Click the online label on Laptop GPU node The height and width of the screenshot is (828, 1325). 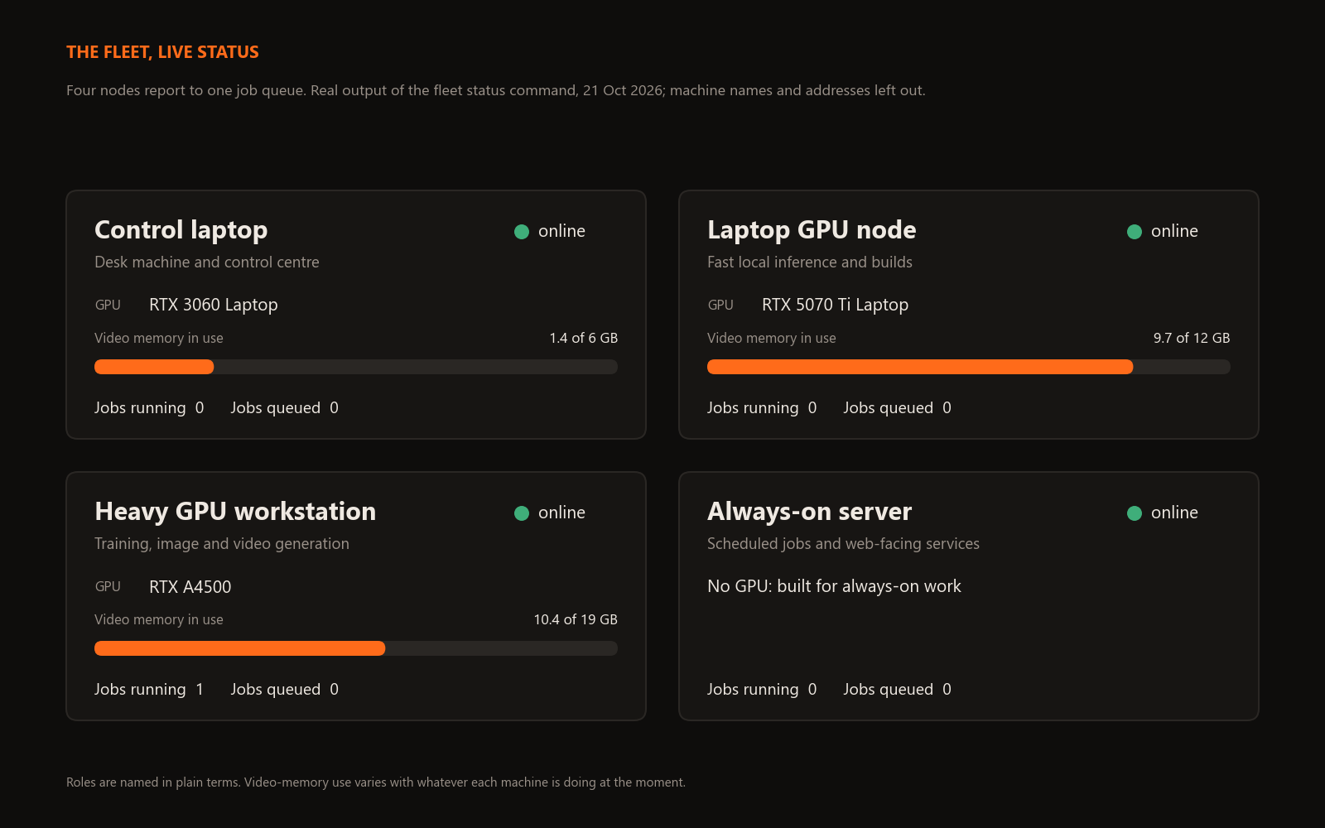click(1174, 231)
